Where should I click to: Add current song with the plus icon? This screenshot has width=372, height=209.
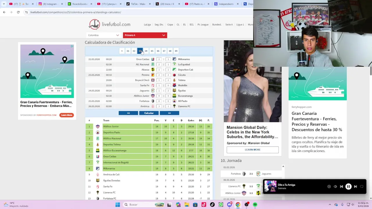click(x=329, y=187)
